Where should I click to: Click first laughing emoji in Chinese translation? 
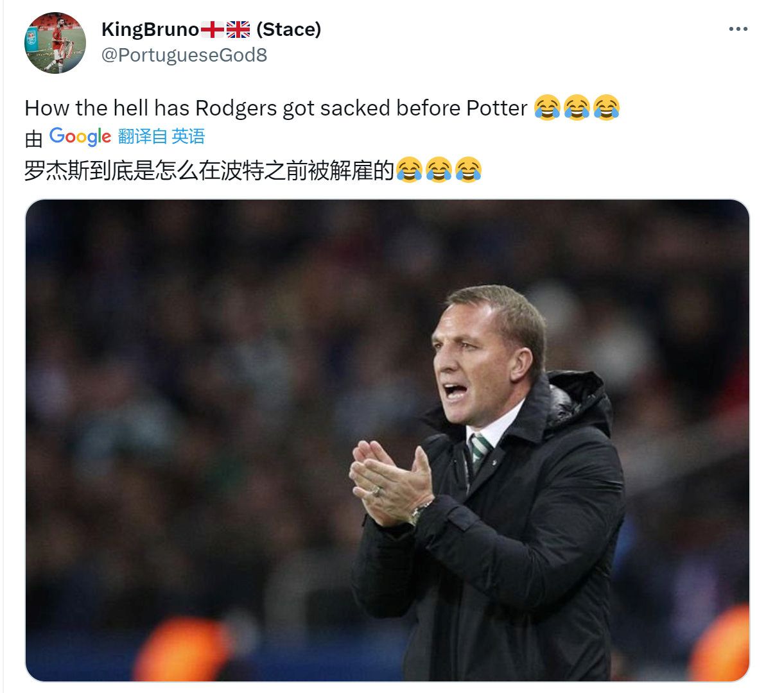point(409,170)
